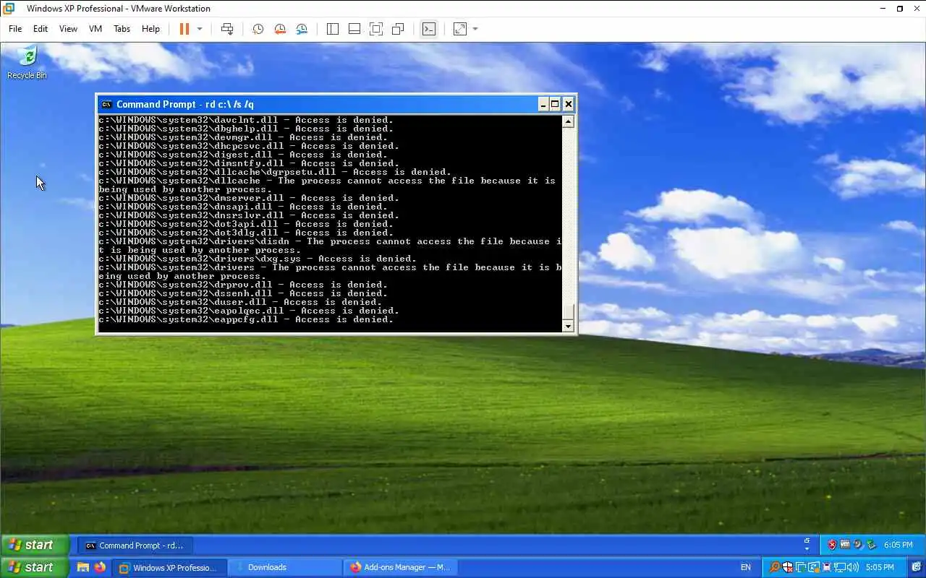
Task: Click the host remote desktop tray icon
Action: [x=814, y=567]
